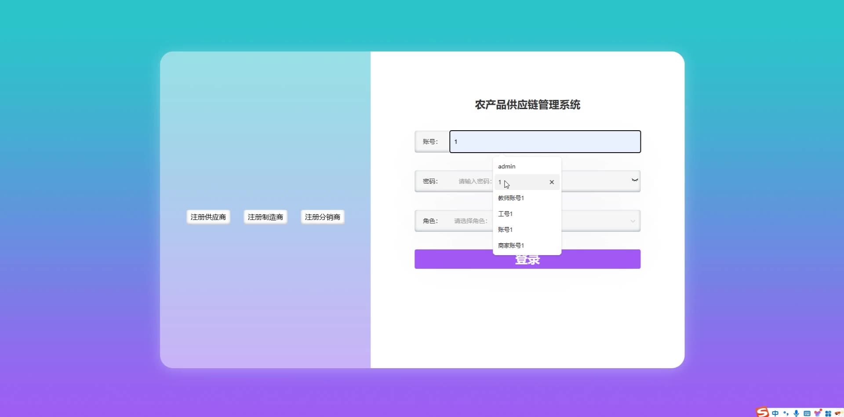Click the 密码: label text
Image resolution: width=844 pixels, height=417 pixels.
[430, 181]
